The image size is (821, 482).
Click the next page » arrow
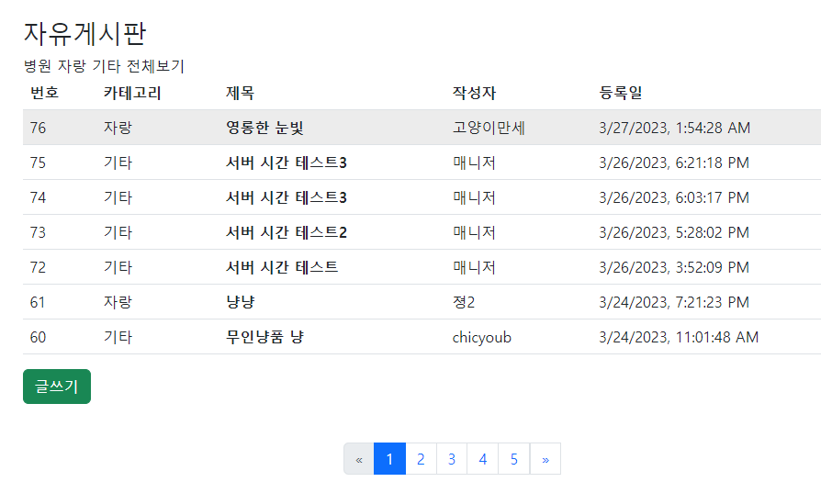pyautogui.click(x=545, y=459)
